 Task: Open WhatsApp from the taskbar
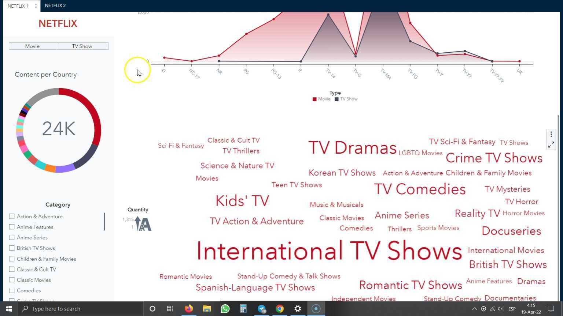[225, 308]
